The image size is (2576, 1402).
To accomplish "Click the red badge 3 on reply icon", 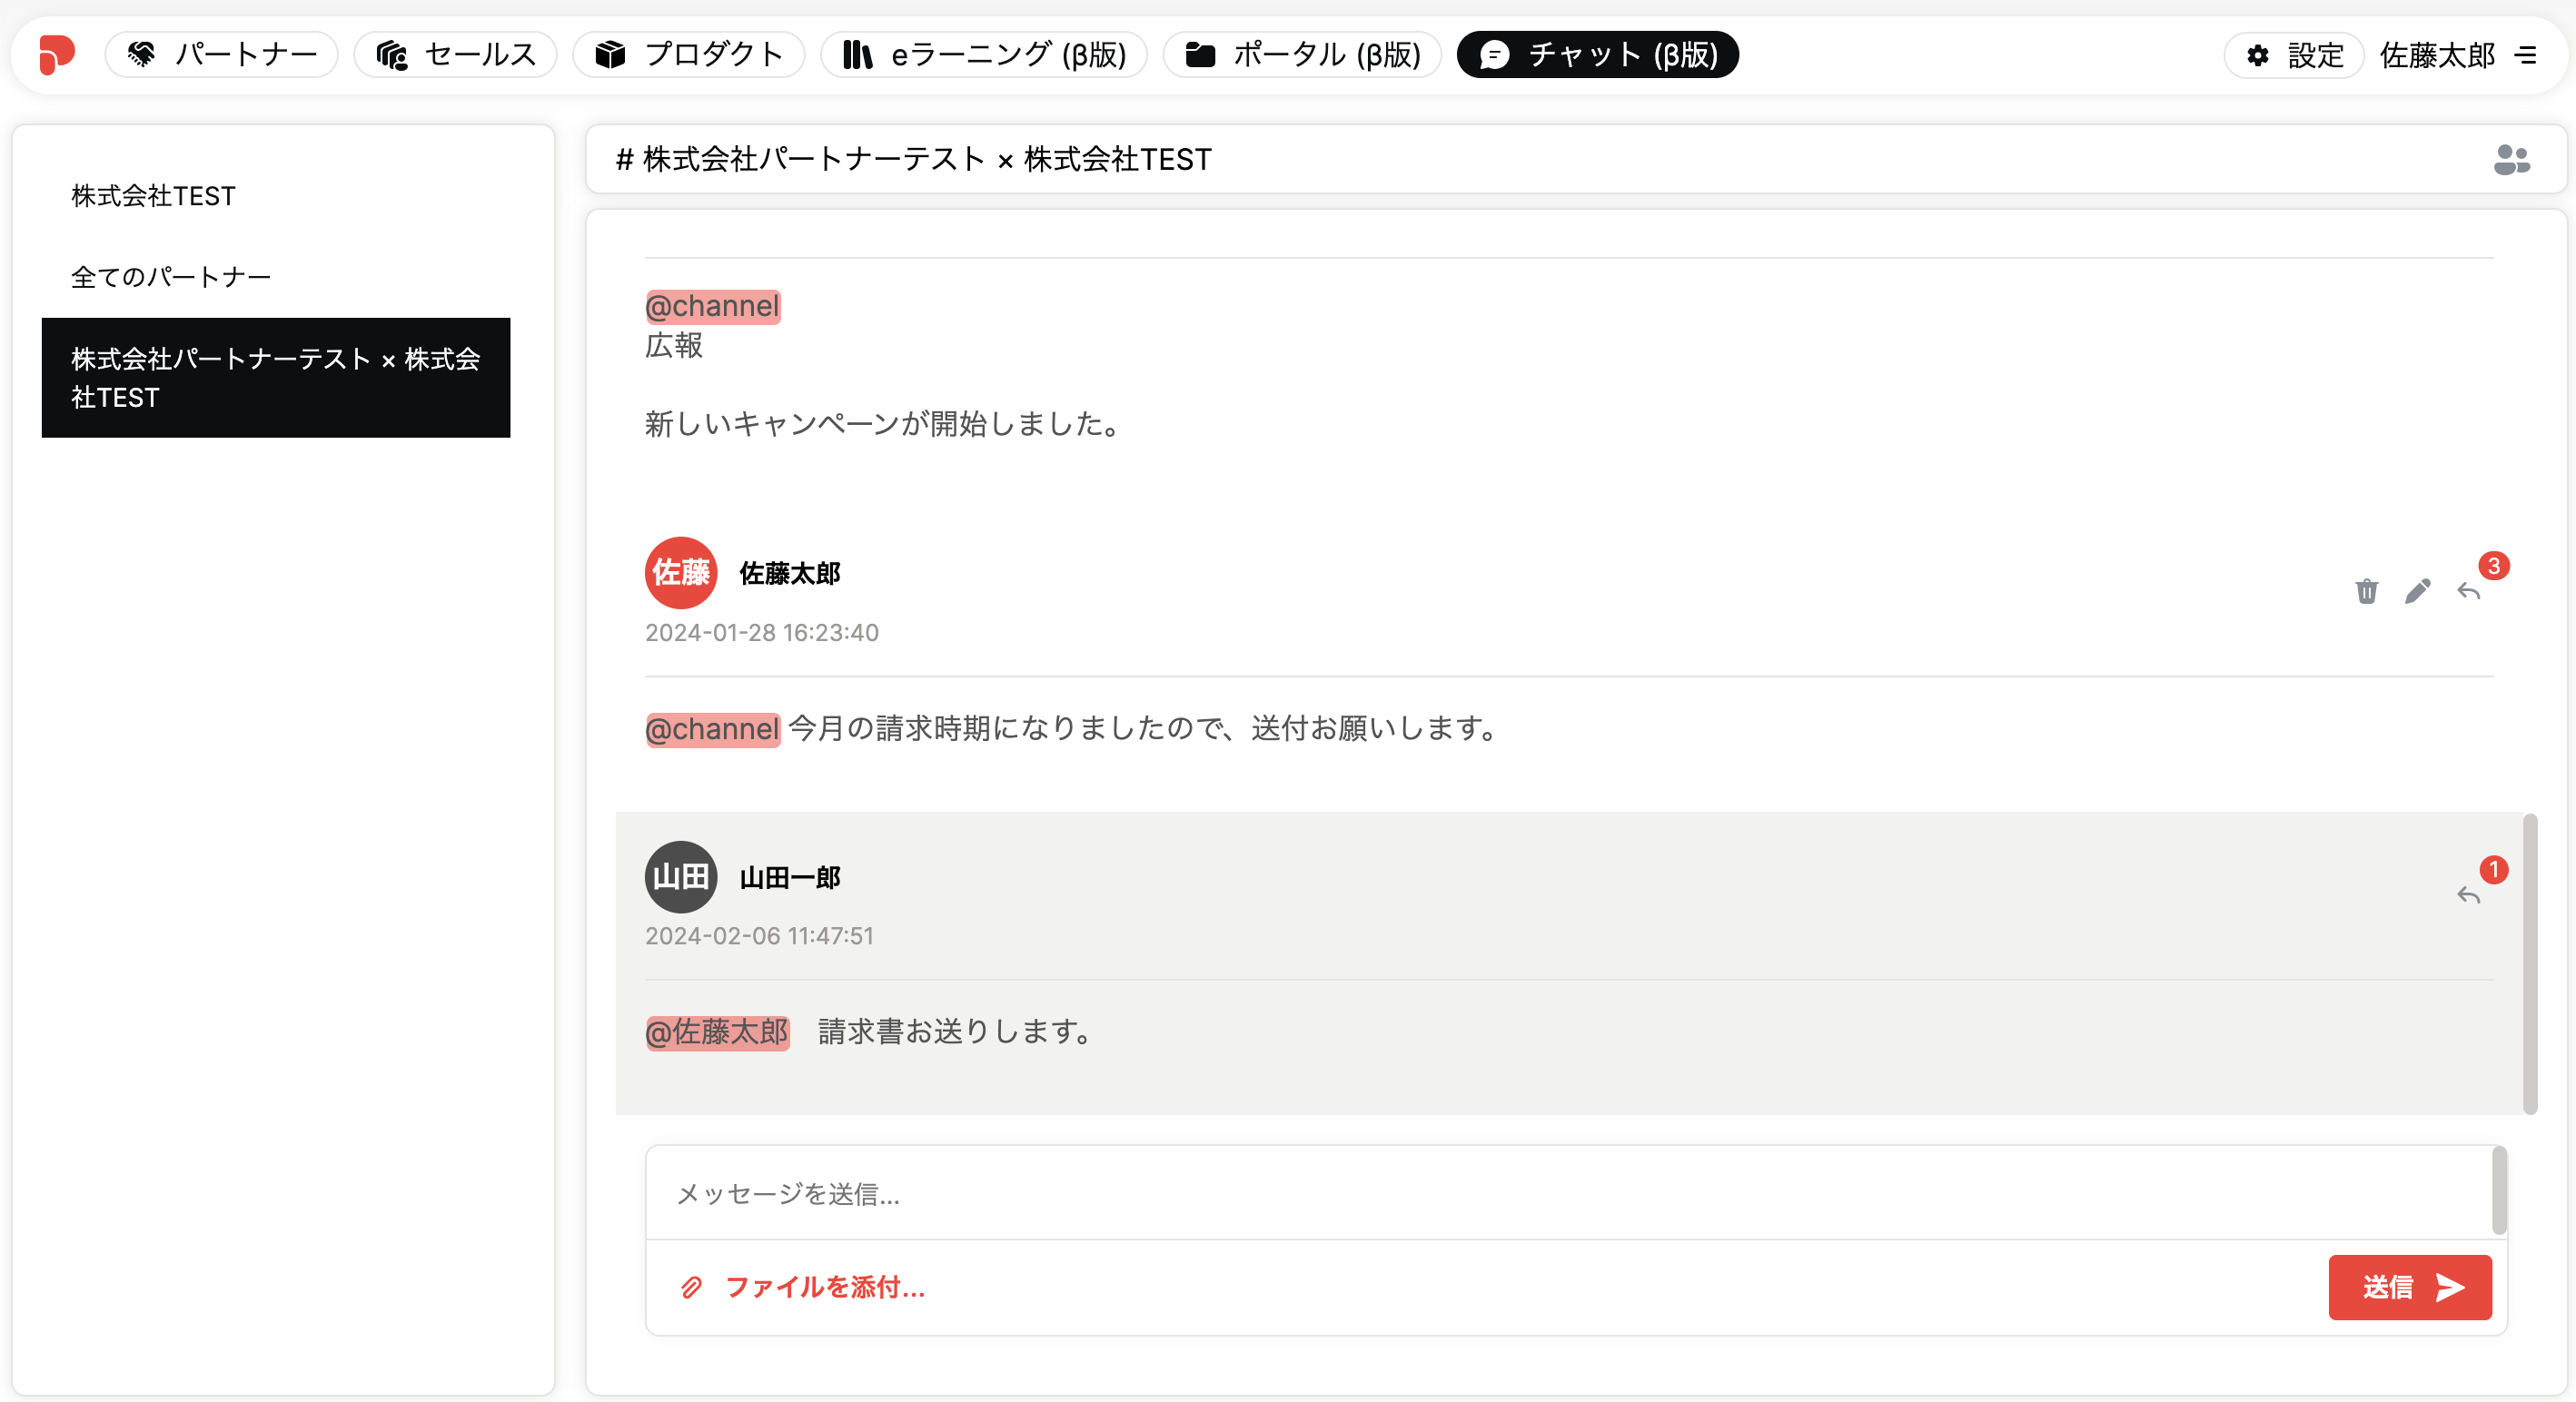I will 2494,566.
